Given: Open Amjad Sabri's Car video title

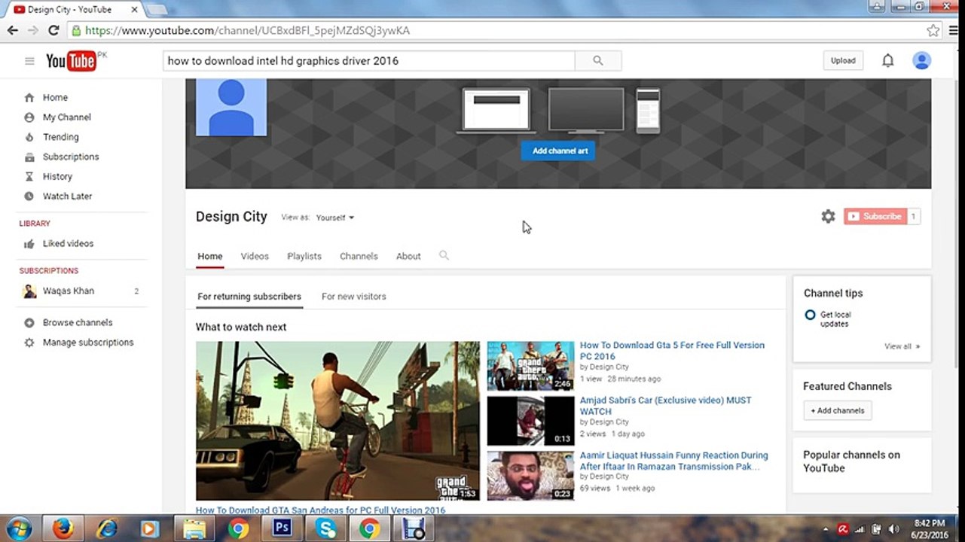Looking at the screenshot, I should [x=665, y=406].
